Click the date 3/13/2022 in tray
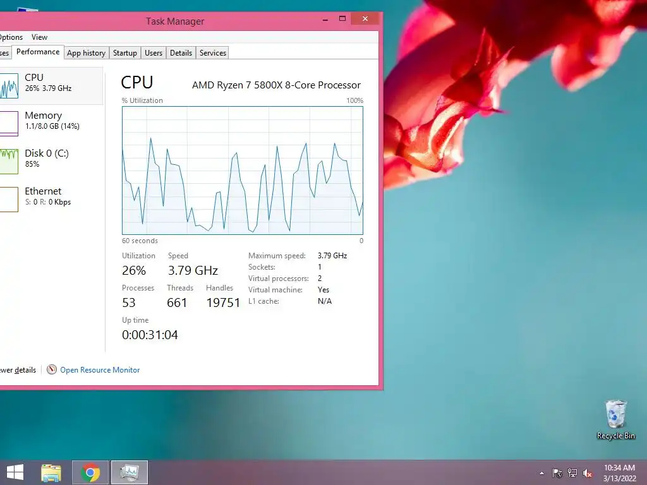Screen dimensions: 647x485 [x=619, y=479]
